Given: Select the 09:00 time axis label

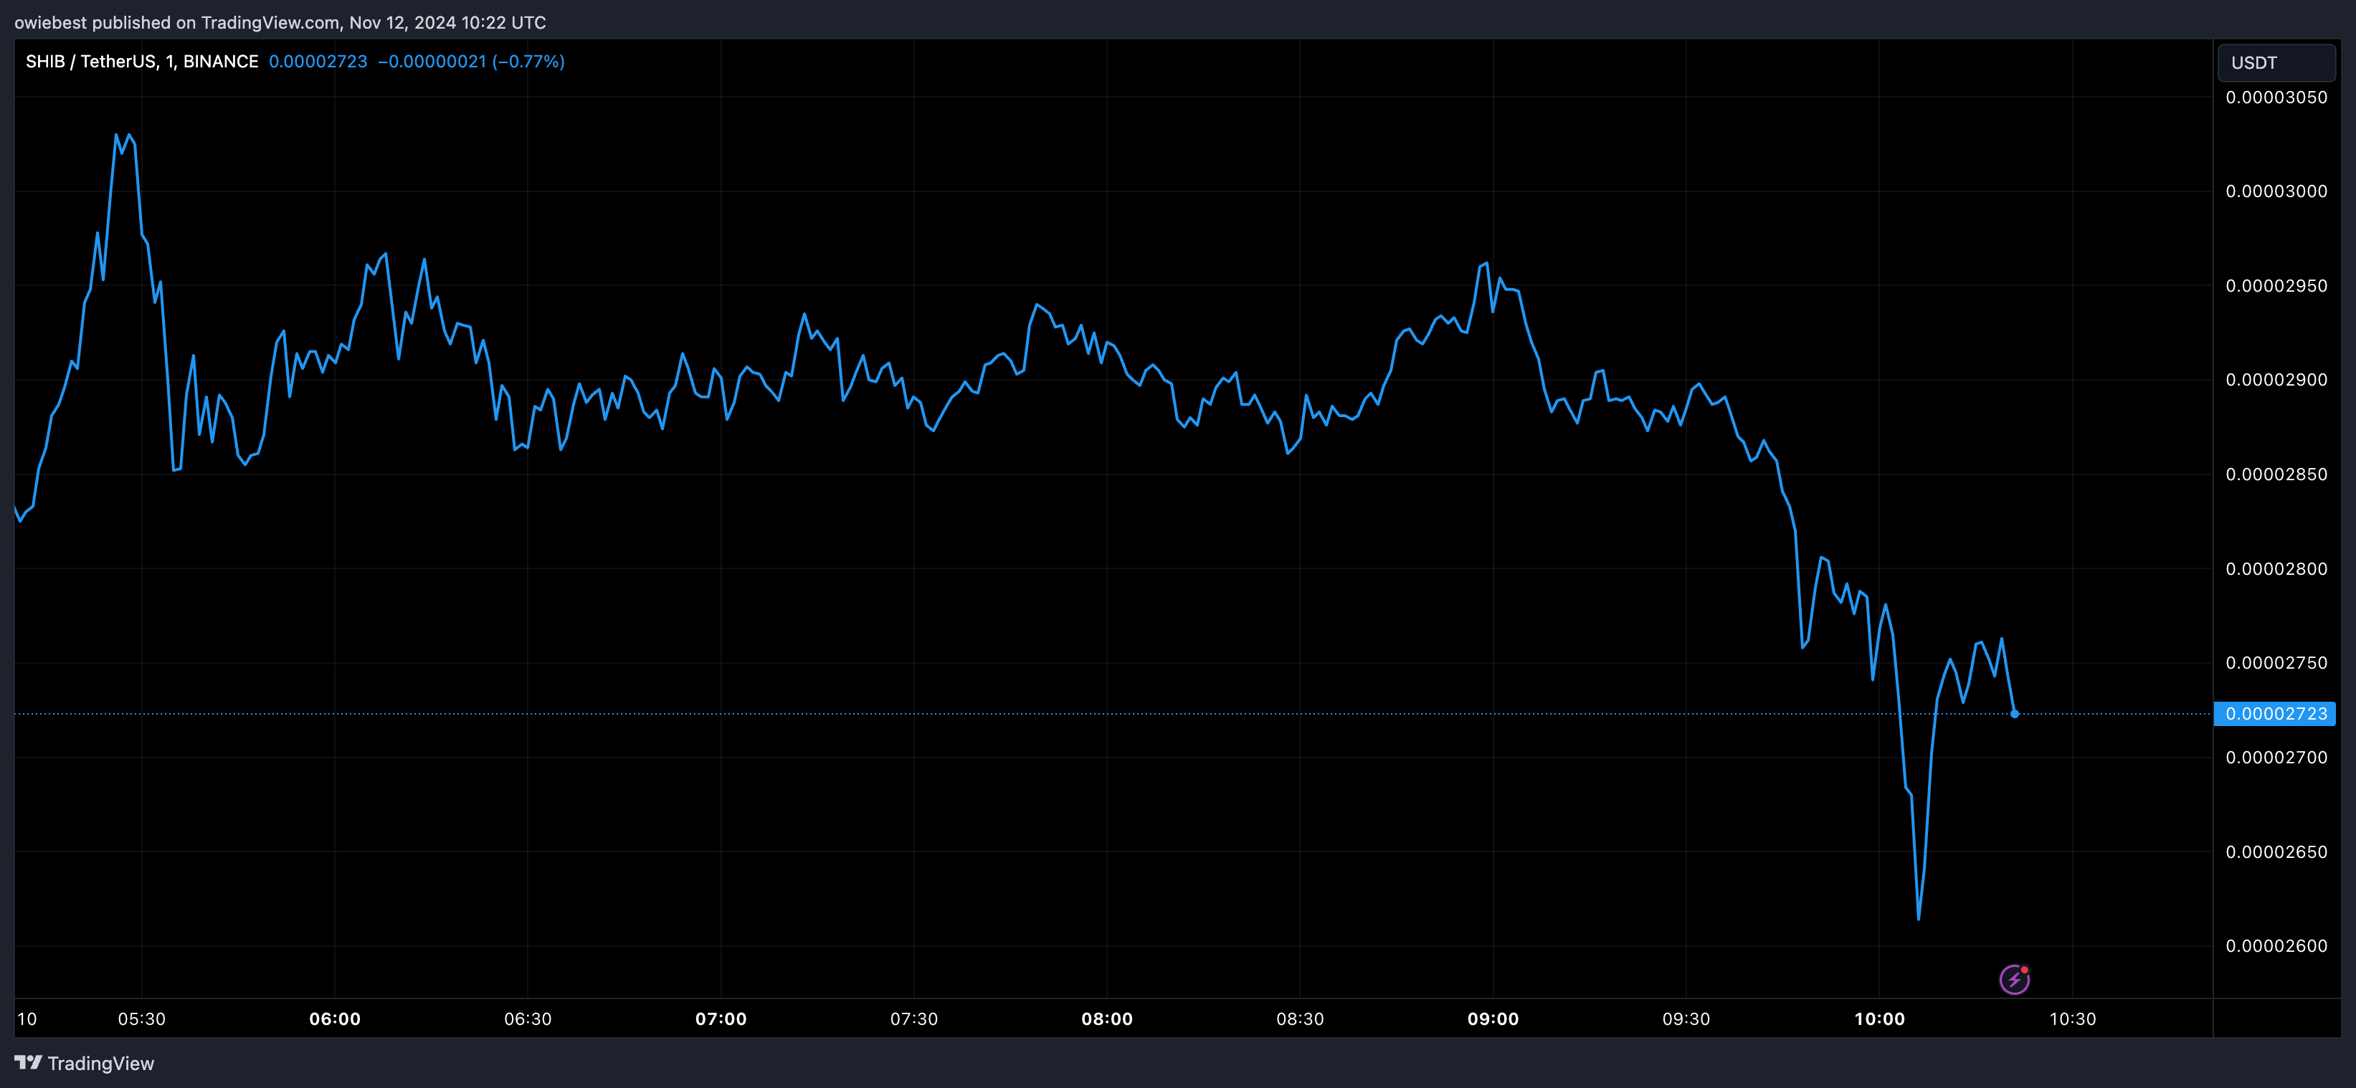Looking at the screenshot, I should click(x=1493, y=1018).
